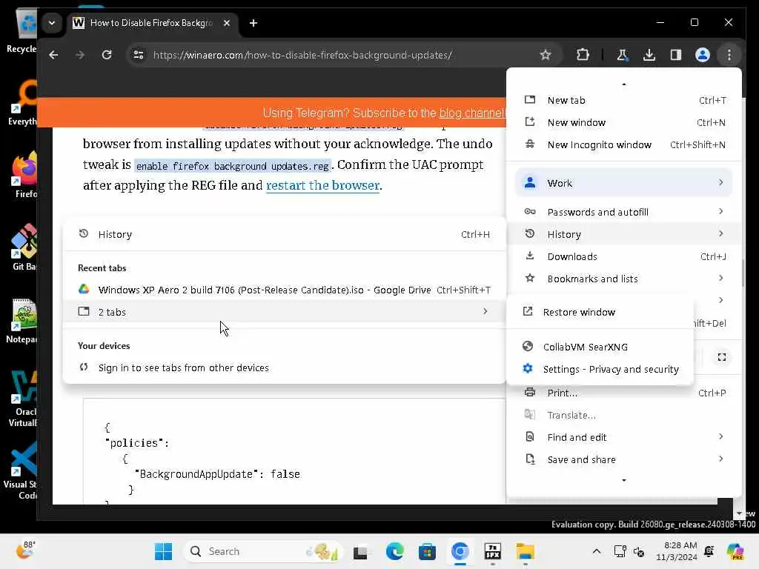Screen dimensions: 759x569
Task: Go back to the previous page
Action: (x=53, y=55)
